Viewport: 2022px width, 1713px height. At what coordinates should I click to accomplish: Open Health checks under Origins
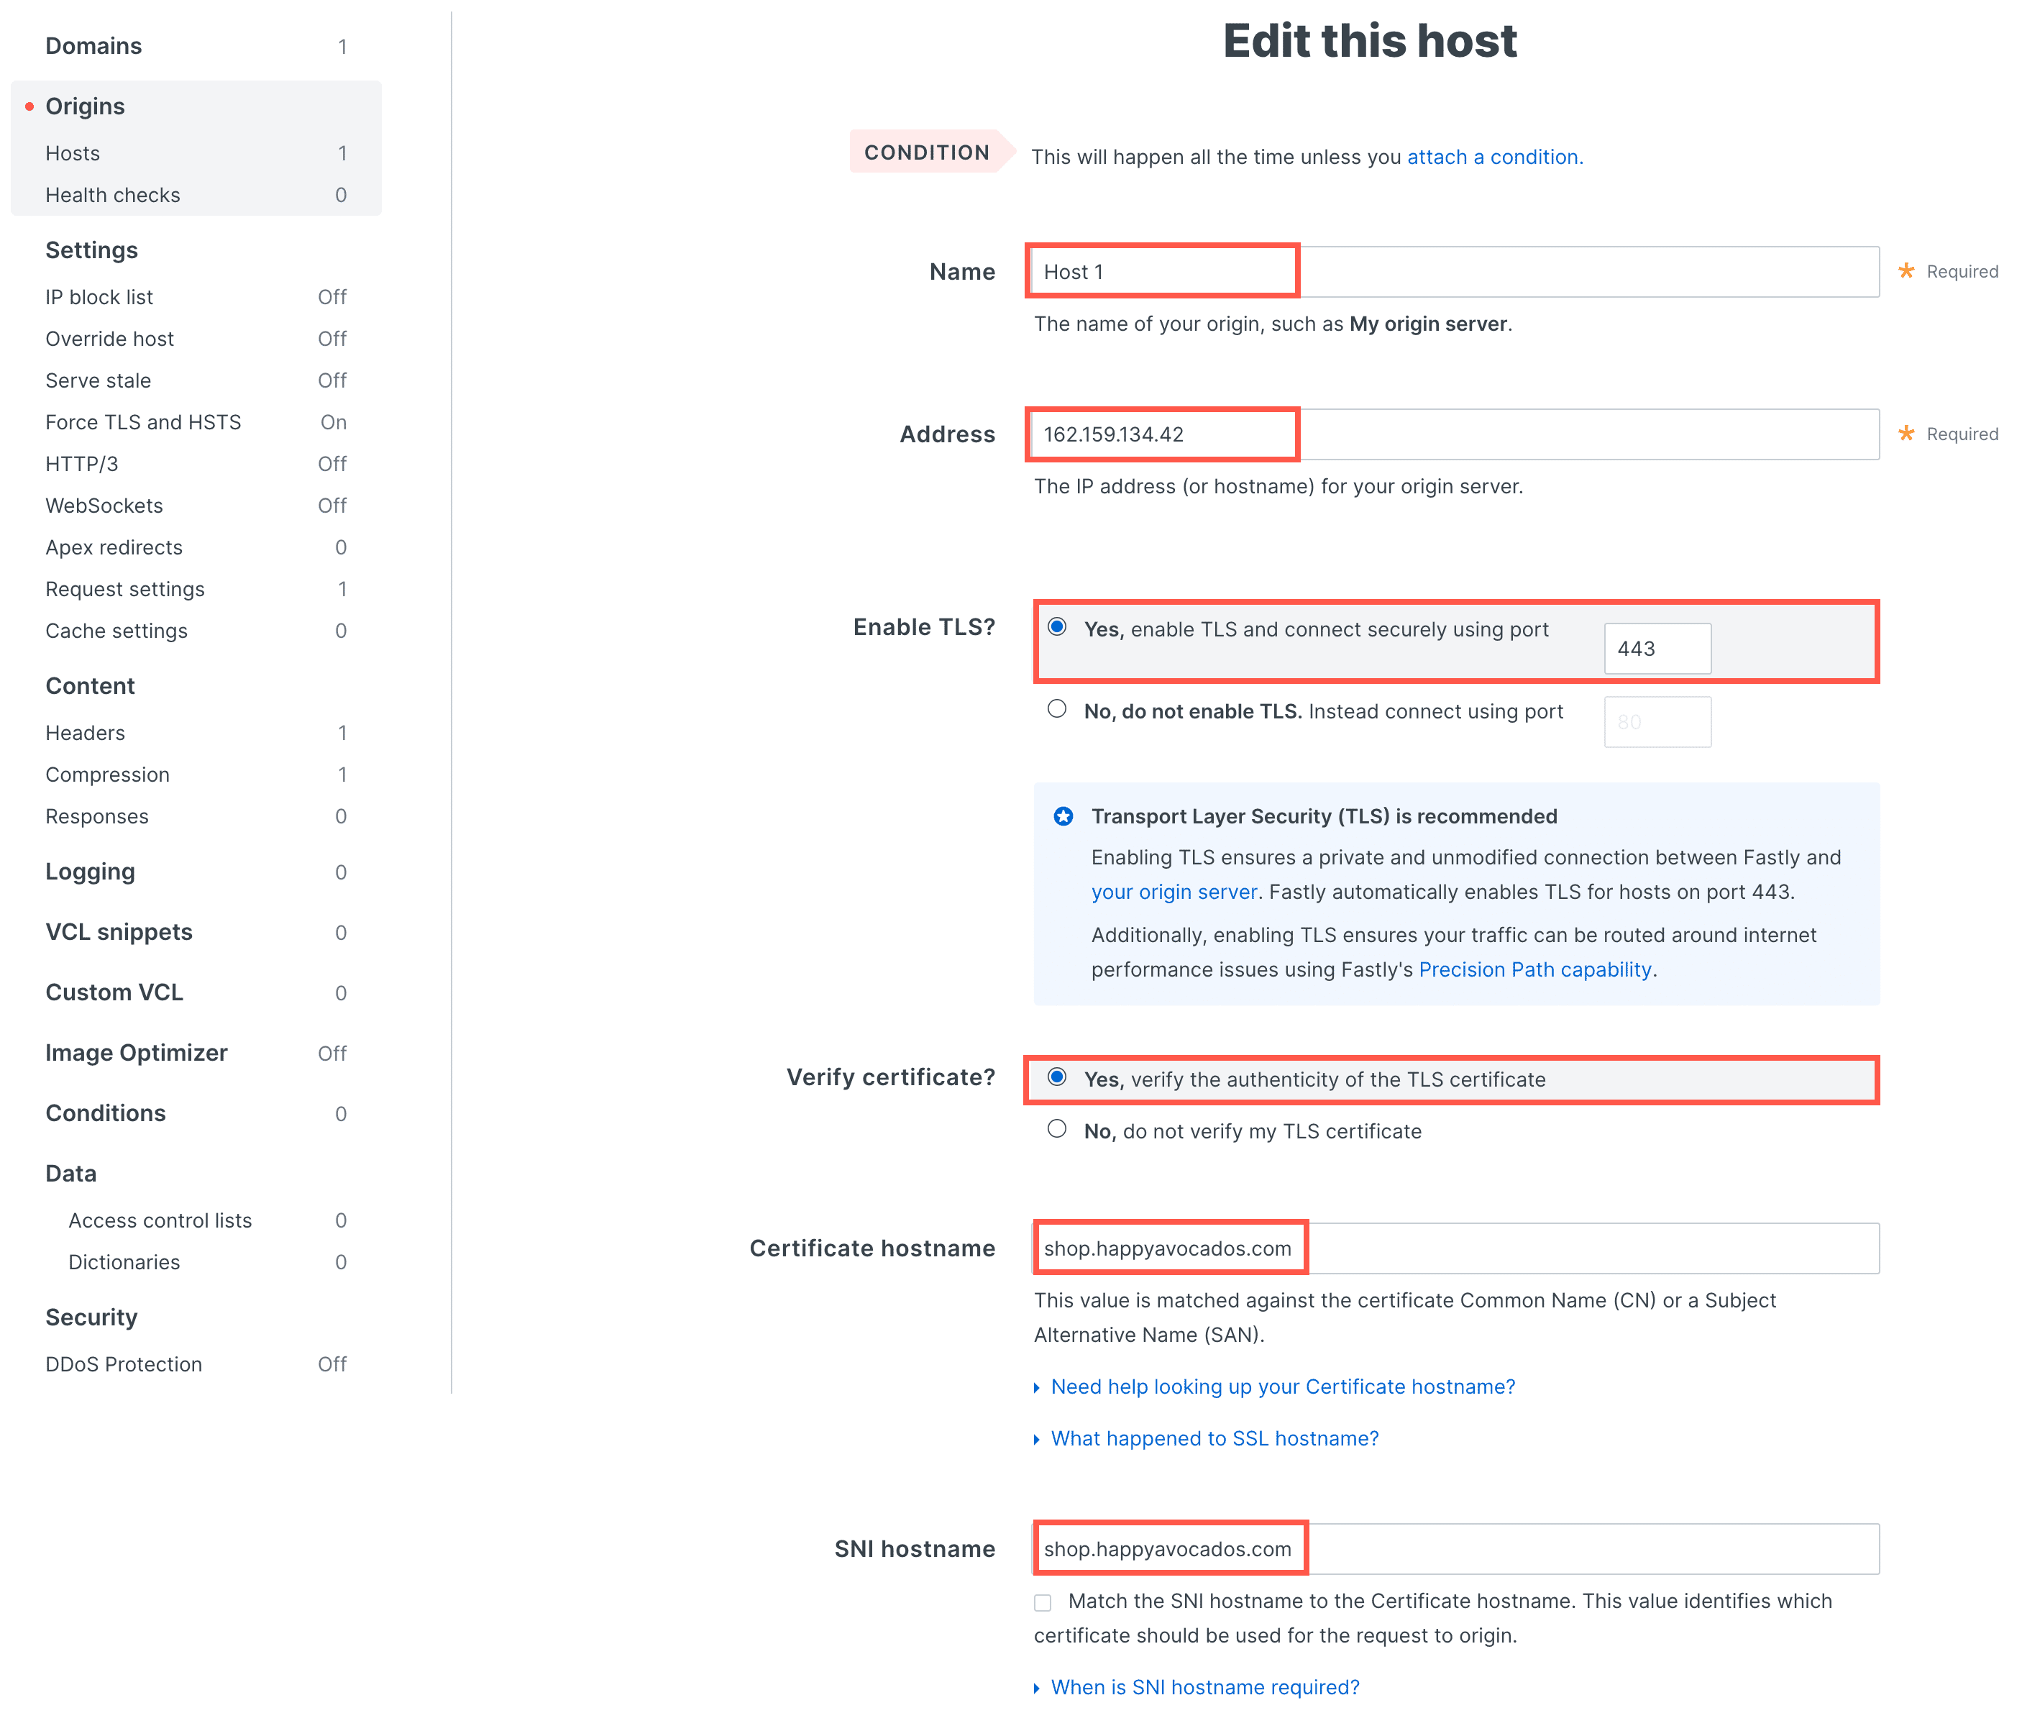click(x=113, y=195)
